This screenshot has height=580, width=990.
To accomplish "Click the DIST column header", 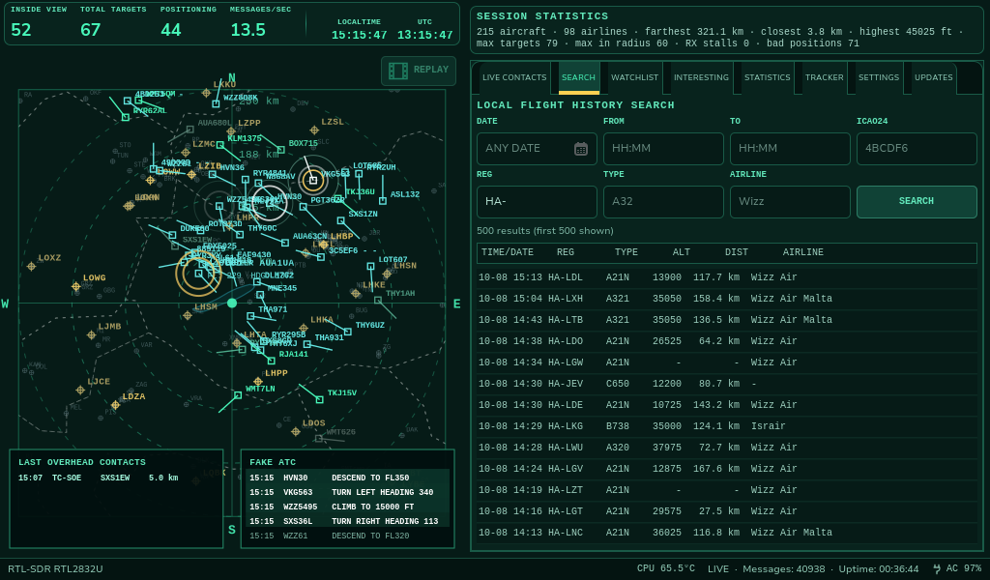I will click(736, 252).
